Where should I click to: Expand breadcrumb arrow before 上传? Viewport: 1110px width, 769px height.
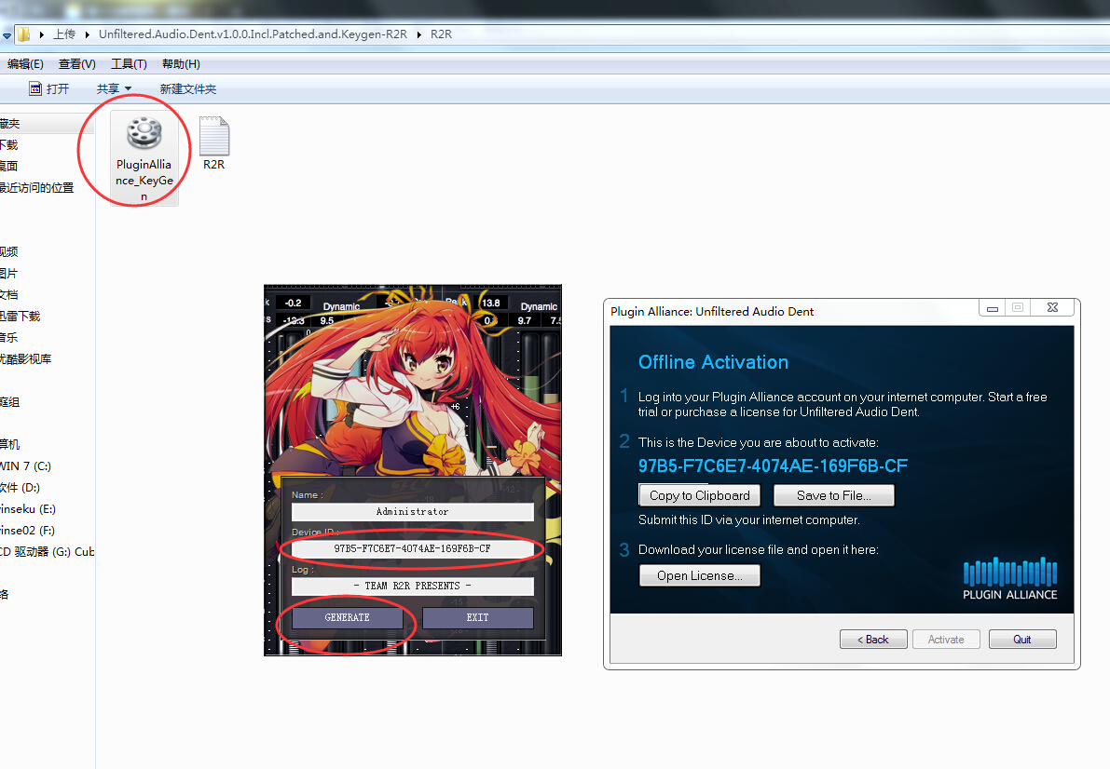click(x=42, y=34)
